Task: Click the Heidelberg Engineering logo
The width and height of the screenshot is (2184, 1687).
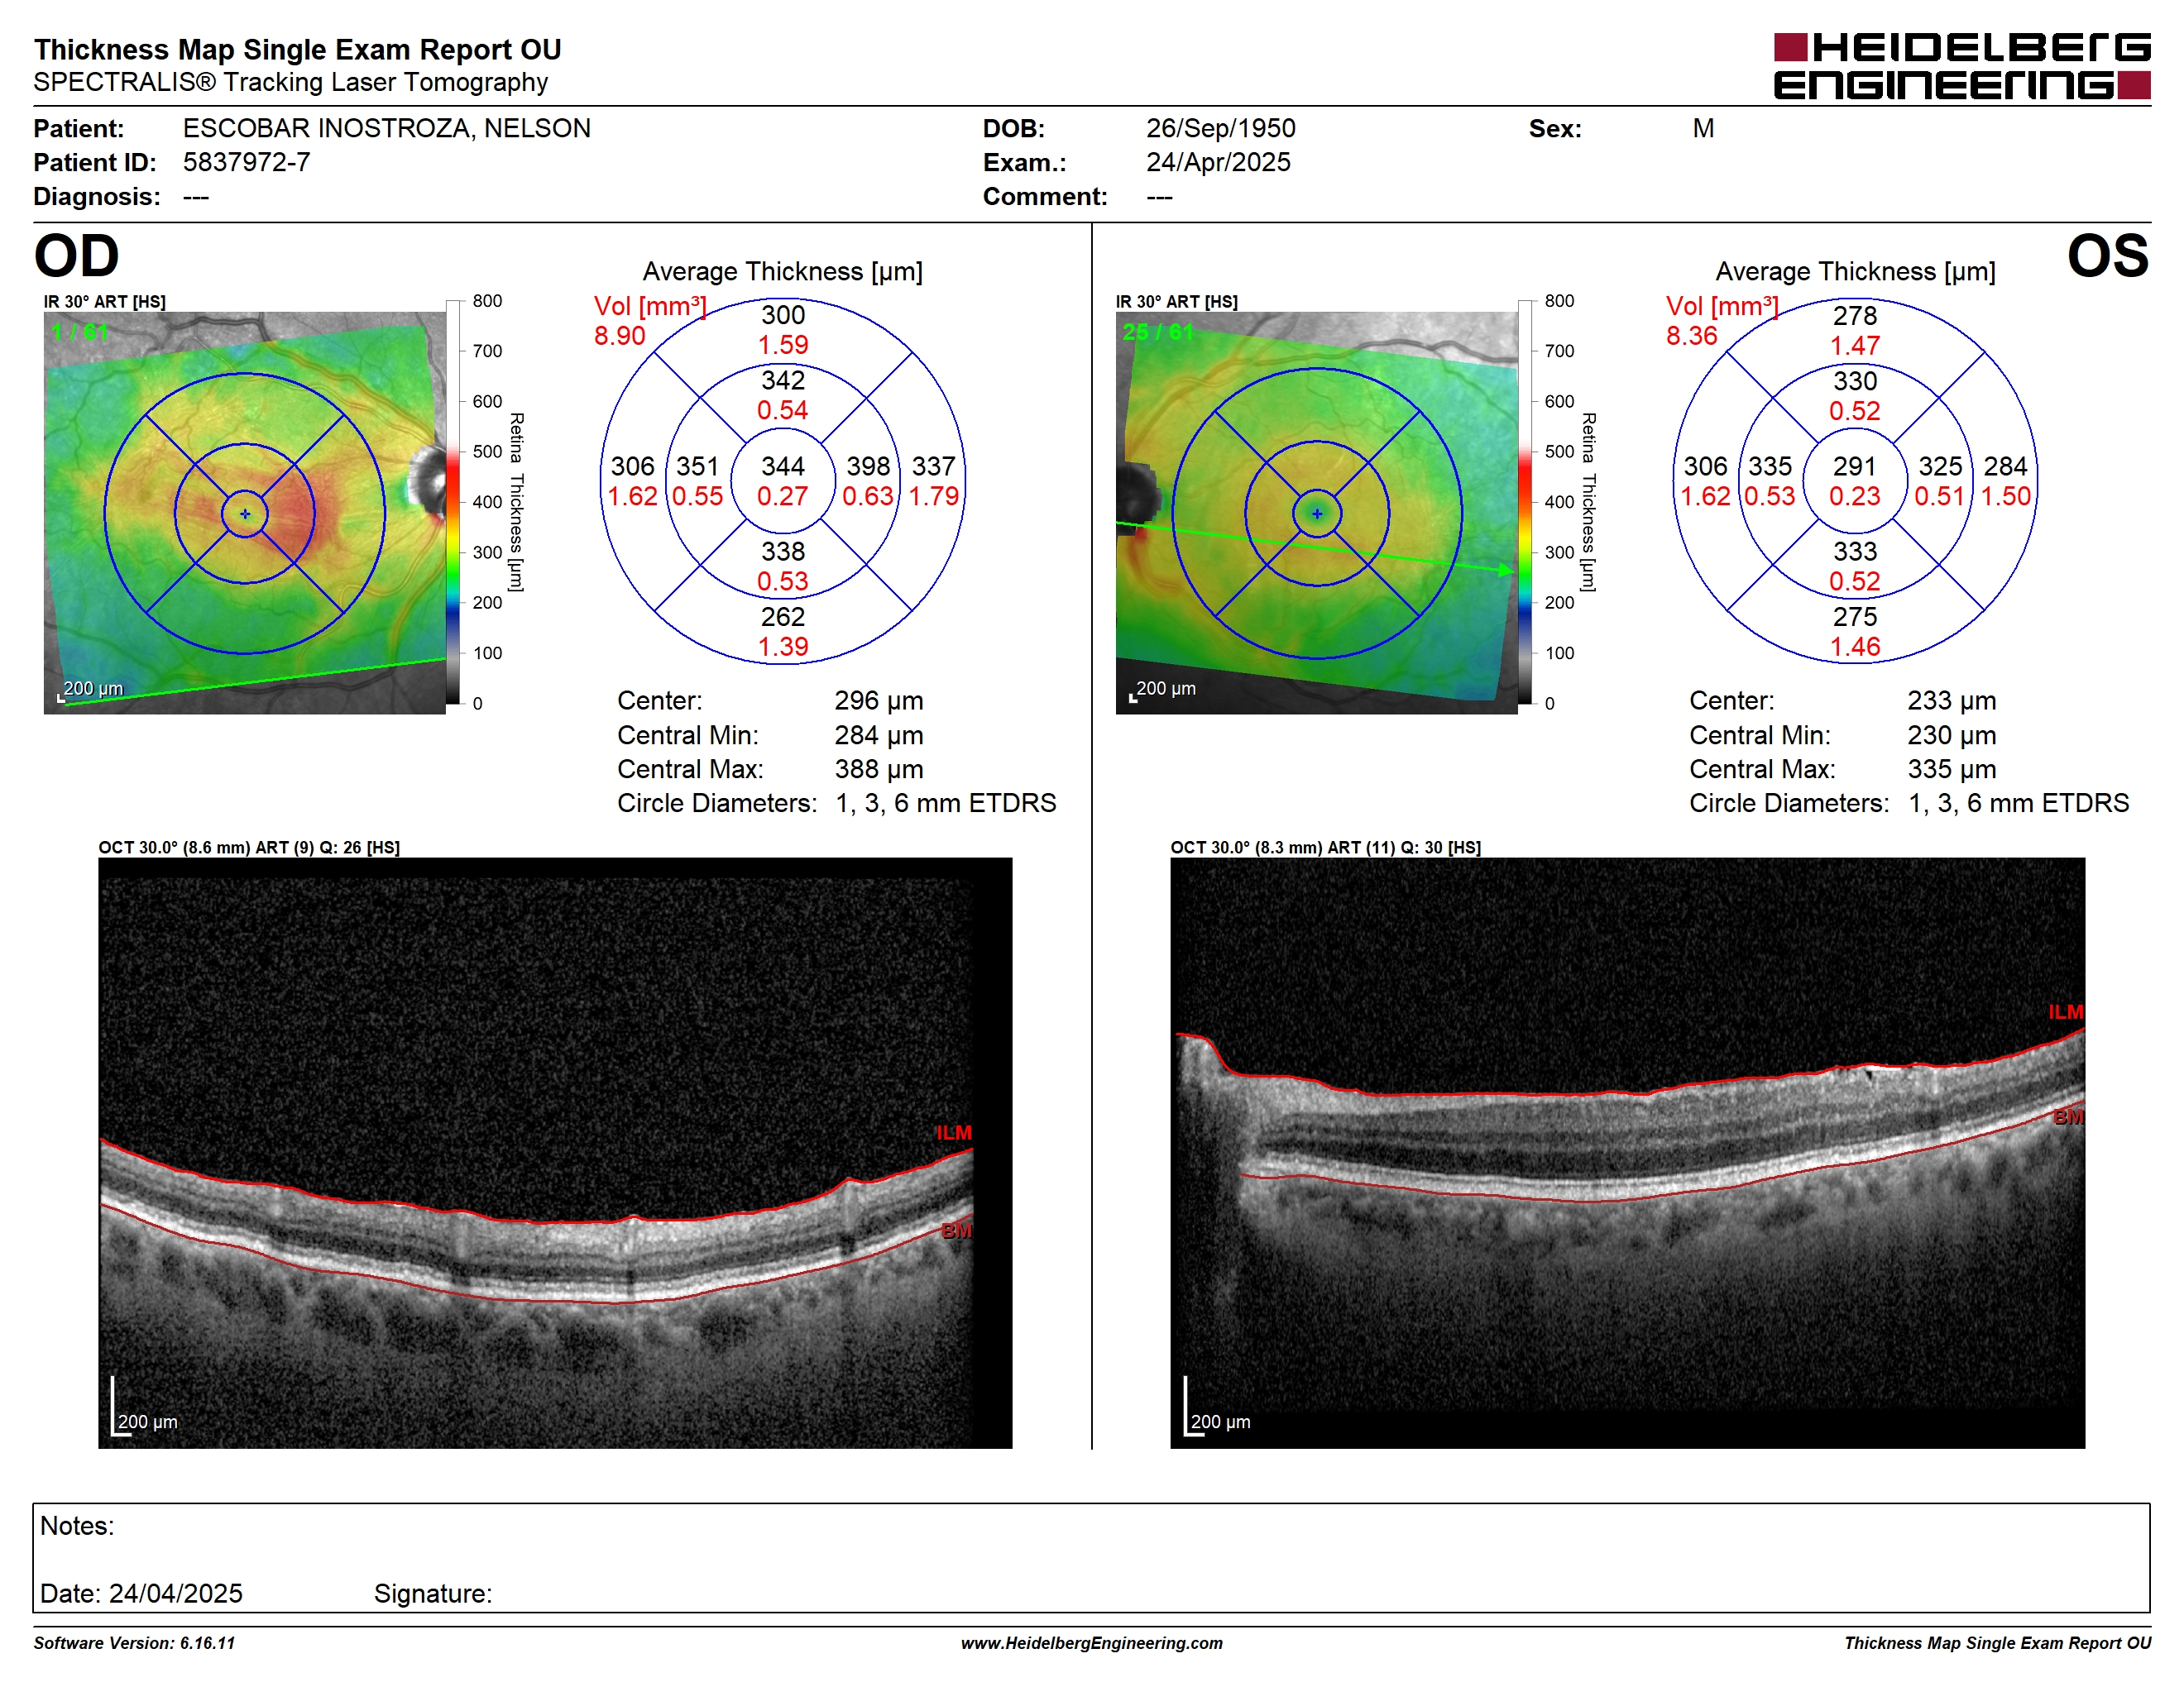Action: [1961, 66]
